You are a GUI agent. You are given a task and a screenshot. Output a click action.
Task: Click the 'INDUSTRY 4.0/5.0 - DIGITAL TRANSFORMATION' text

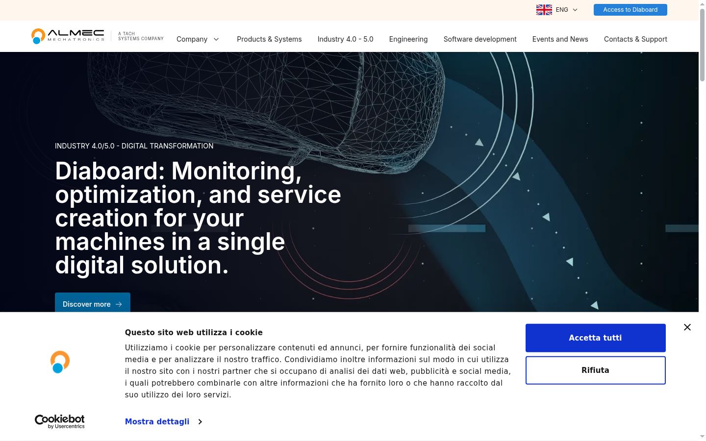tap(134, 146)
